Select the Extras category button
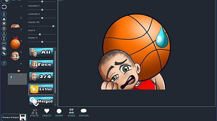 pos(41,89)
